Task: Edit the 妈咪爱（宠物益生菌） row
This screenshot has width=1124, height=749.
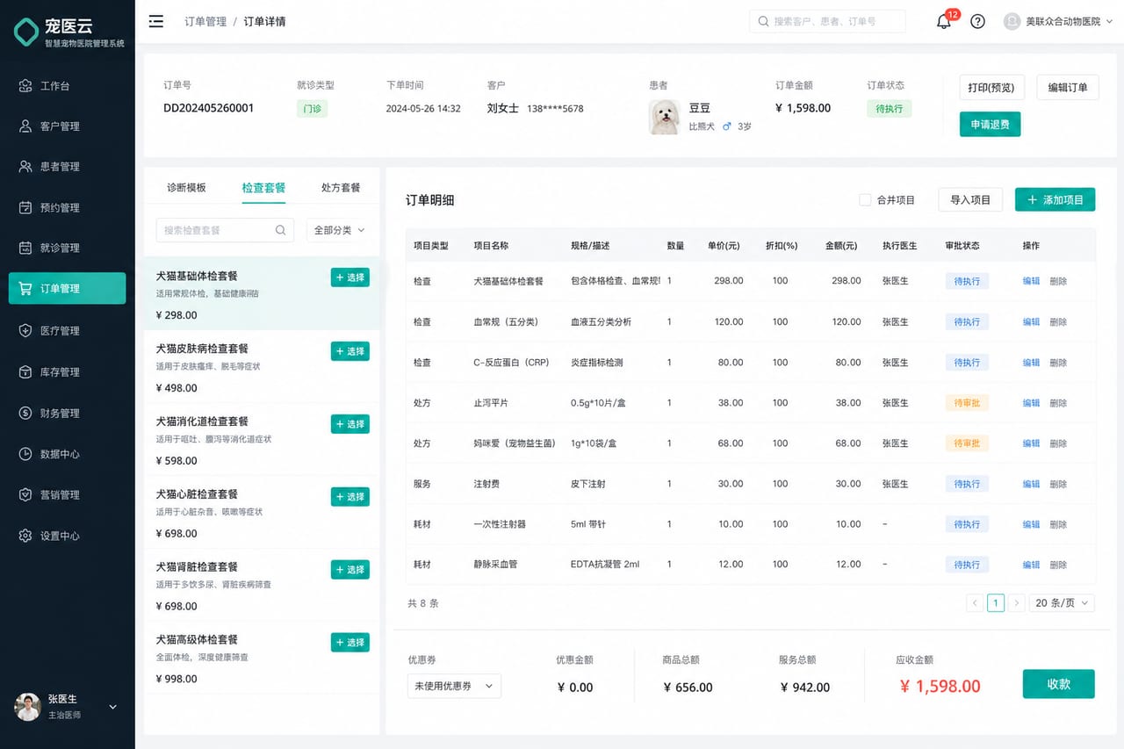Action: click(x=1031, y=443)
